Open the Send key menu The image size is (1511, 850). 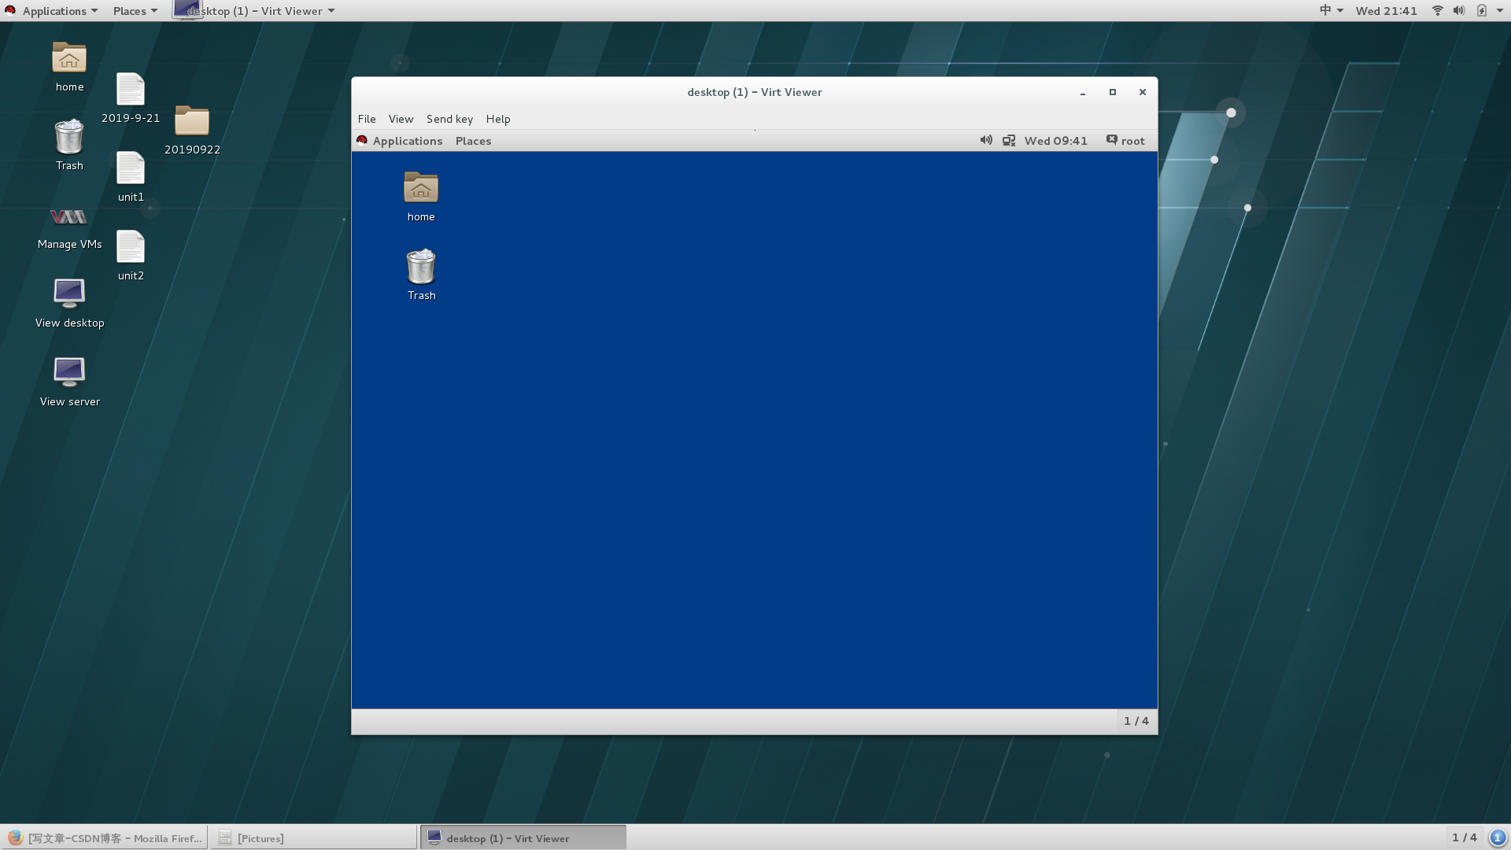pyautogui.click(x=449, y=119)
